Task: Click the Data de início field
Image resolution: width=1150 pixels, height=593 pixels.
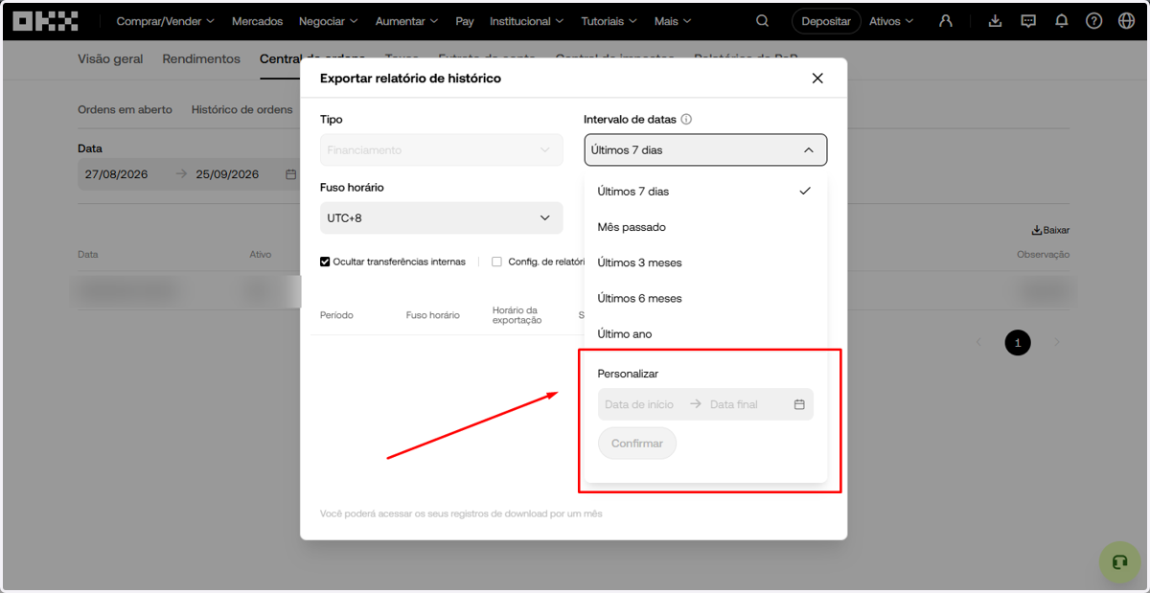Action: 639,404
